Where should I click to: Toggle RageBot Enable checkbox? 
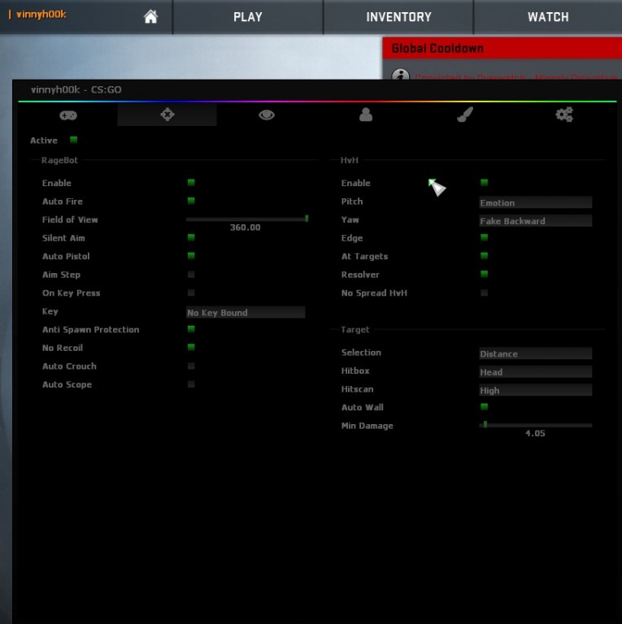point(191,182)
